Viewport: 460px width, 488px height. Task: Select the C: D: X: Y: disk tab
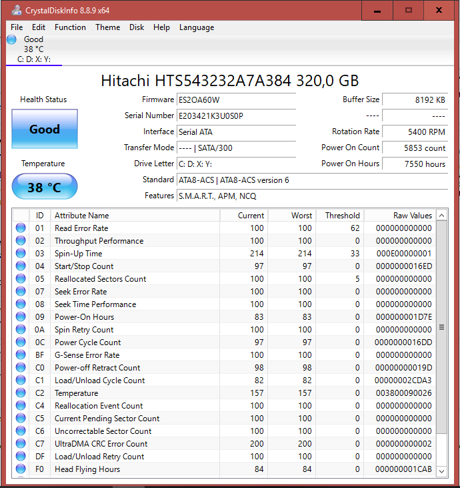(x=34, y=49)
